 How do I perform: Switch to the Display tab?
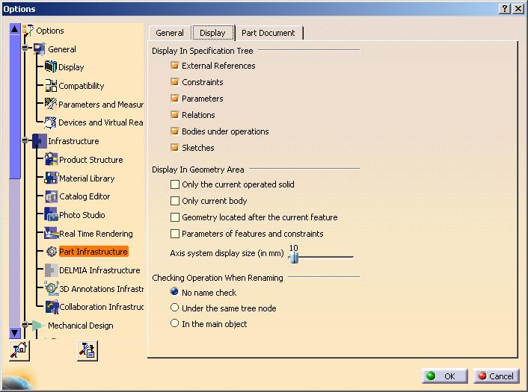coord(212,33)
